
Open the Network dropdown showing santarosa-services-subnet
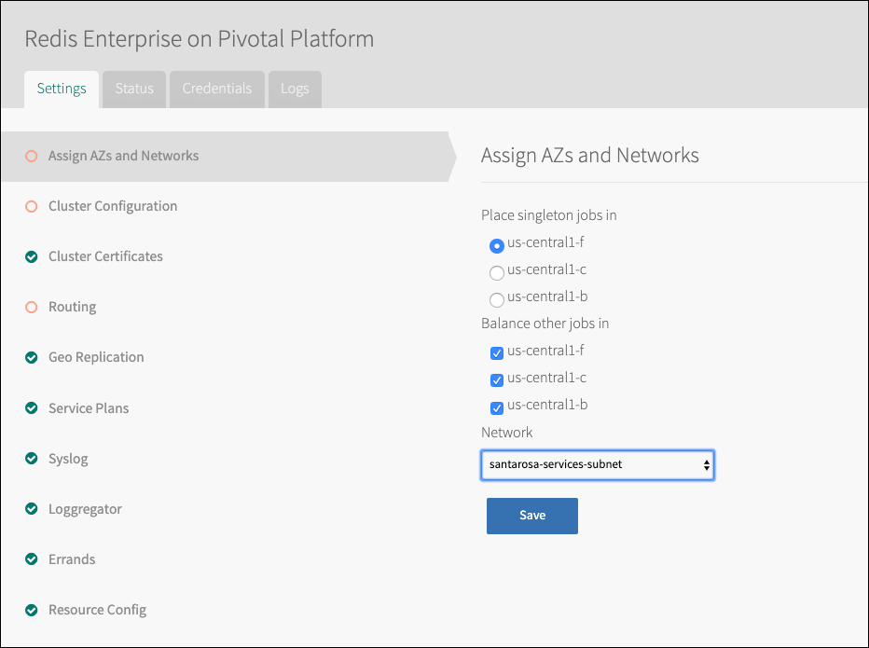(x=597, y=463)
